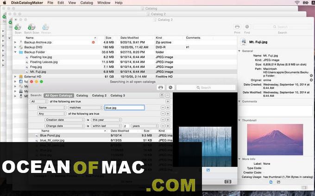
Task: Click the magnifier button beside the search window printer
Action: click(x=170, y=88)
